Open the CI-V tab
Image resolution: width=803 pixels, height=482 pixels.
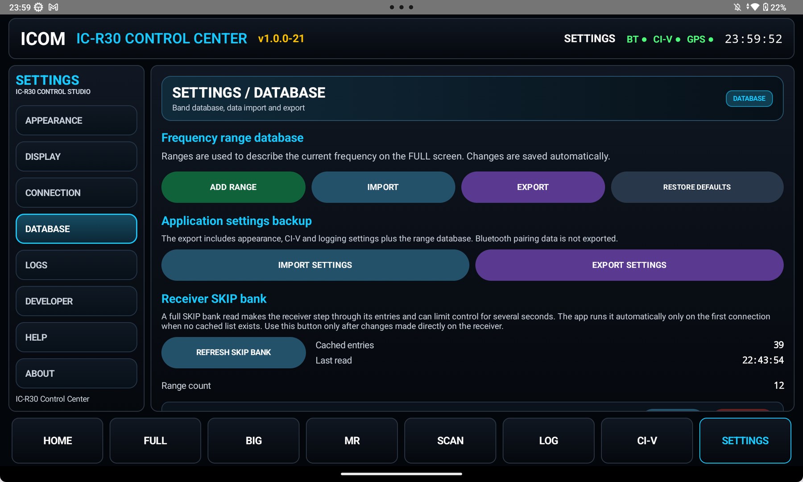point(647,440)
